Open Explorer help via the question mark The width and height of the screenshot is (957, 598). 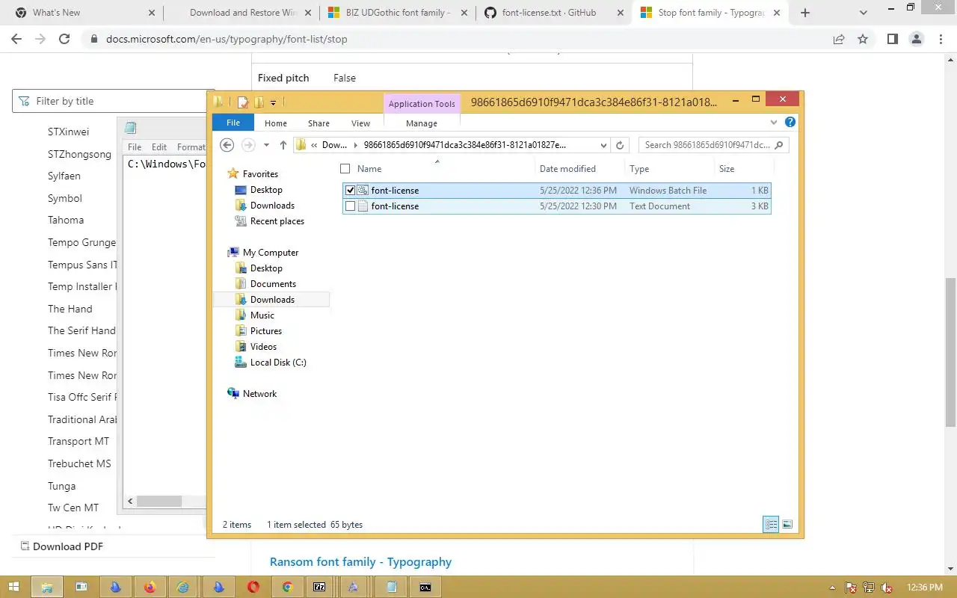790,122
